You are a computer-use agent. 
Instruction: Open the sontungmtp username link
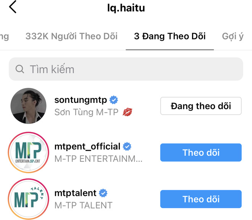[81, 100]
